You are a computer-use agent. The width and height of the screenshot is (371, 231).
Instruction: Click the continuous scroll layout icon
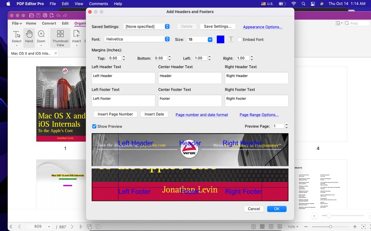click(262, 227)
